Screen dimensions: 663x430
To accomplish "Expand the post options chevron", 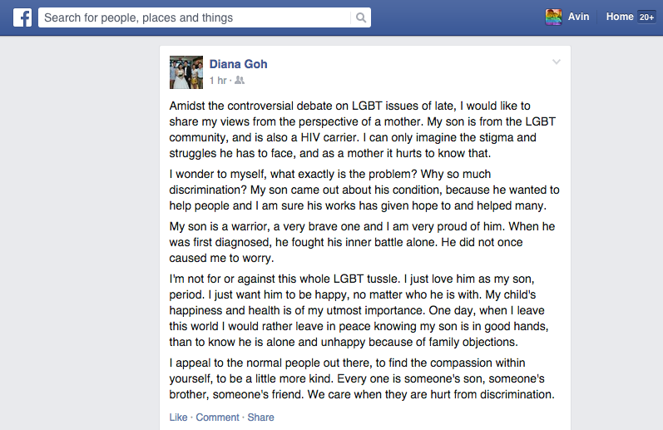I will point(557,62).
